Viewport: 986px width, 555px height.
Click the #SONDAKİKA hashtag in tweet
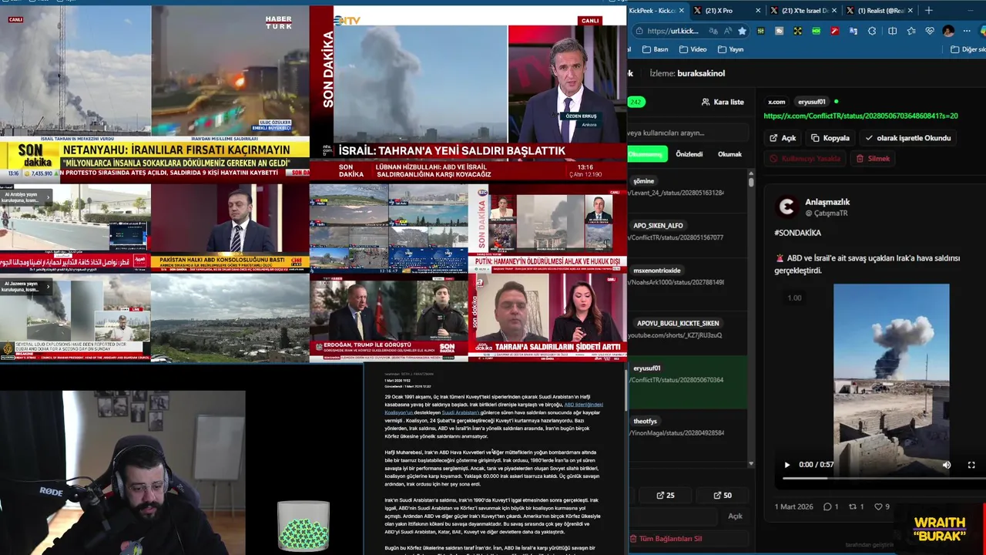click(797, 233)
